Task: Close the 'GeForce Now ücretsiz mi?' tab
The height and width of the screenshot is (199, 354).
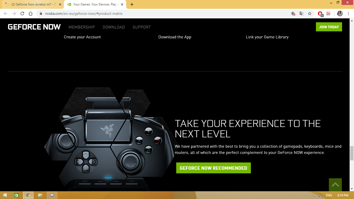Action: coord(60,4)
